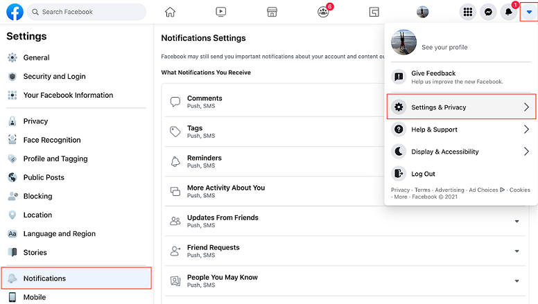Open Face Recognition settings

pos(76,140)
